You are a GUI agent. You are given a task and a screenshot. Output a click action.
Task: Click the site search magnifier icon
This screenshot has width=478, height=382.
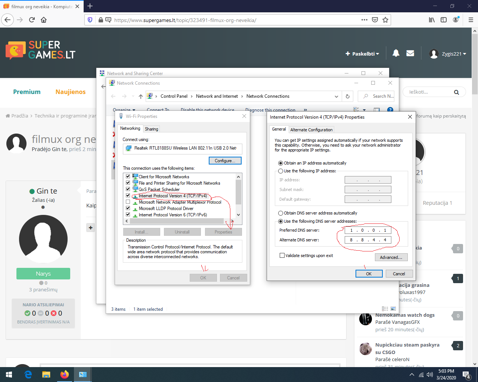pos(456,92)
